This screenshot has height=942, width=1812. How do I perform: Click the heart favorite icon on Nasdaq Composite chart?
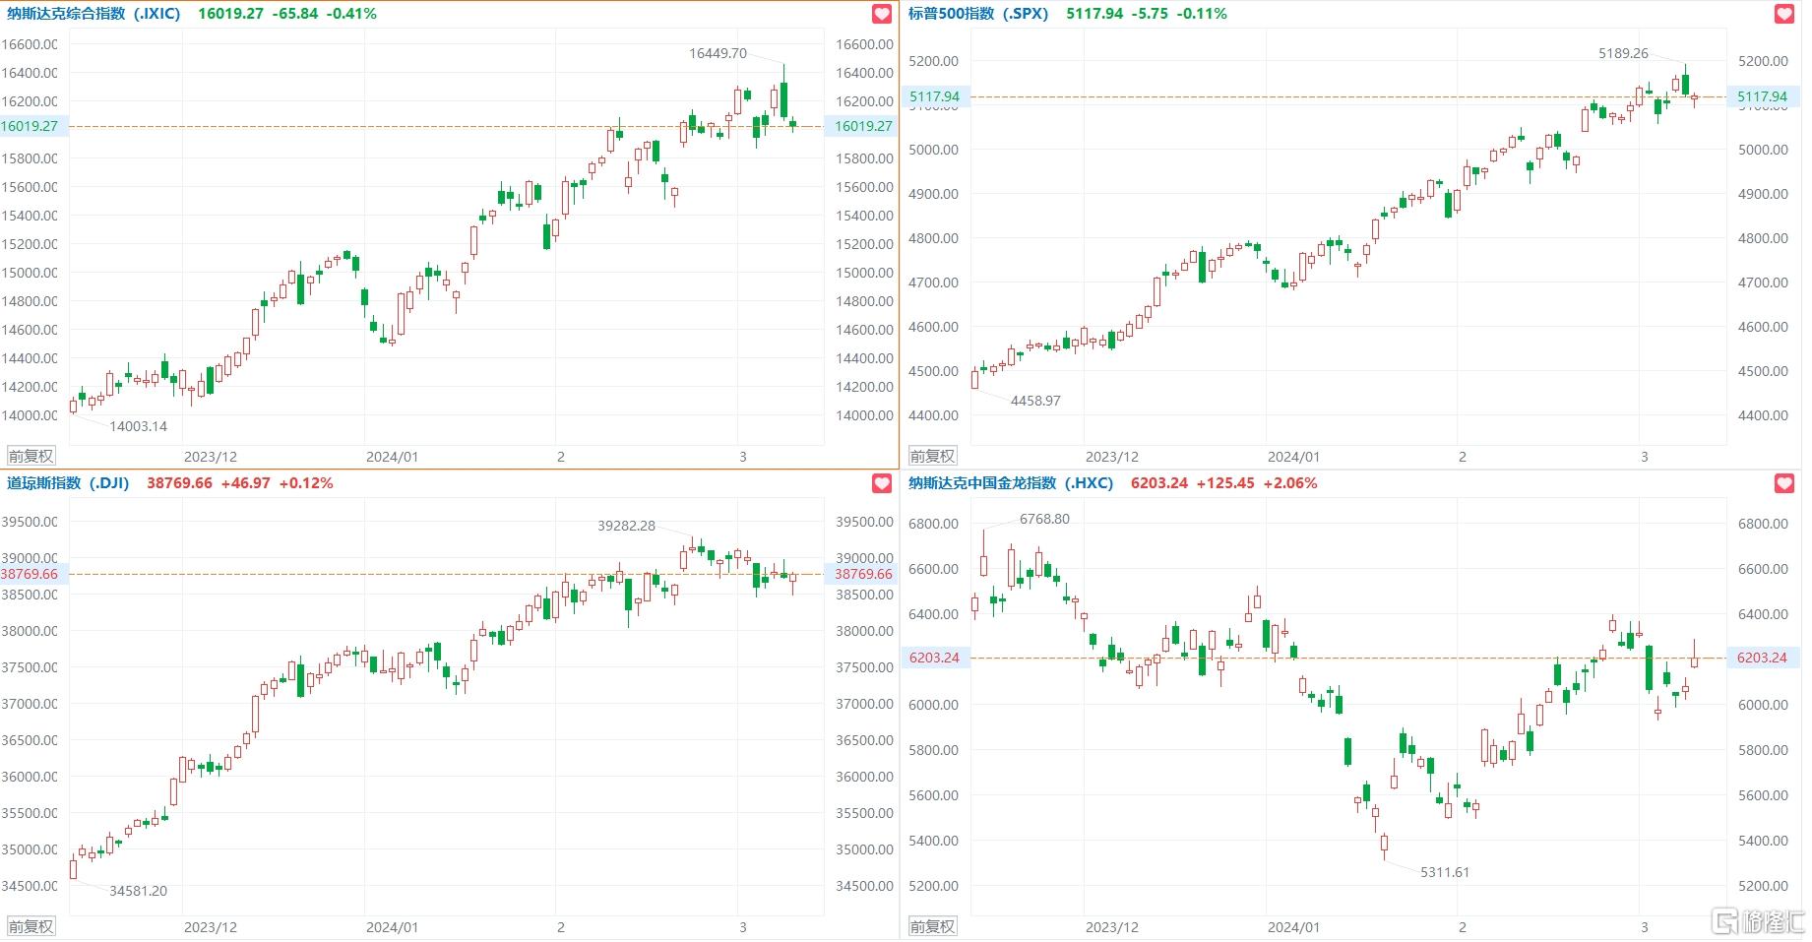[882, 14]
